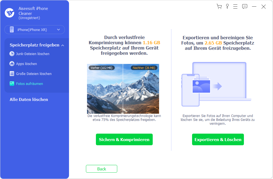Click the phone-to-laptop export illustration
The width and height of the screenshot is (273, 179).
pos(216,84)
